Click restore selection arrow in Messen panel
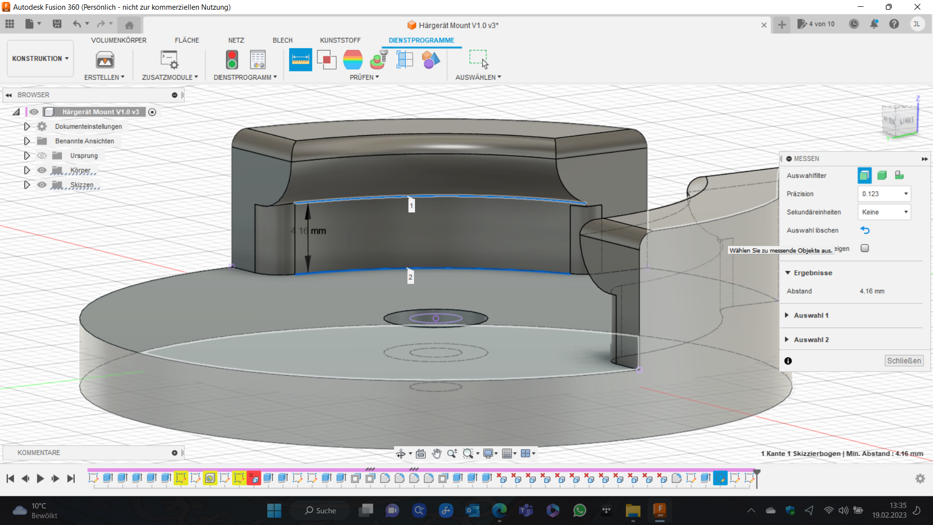The width and height of the screenshot is (933, 525). point(864,230)
